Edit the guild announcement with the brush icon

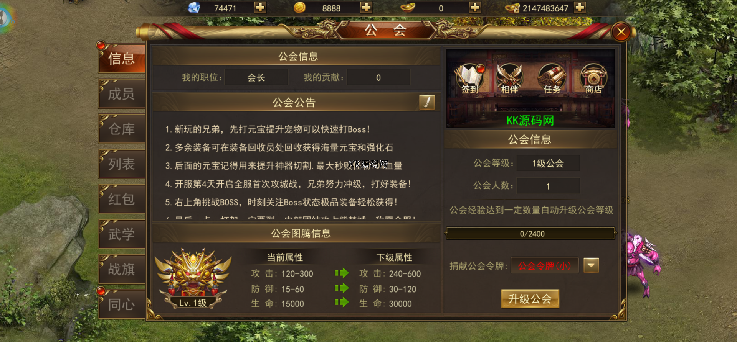pyautogui.click(x=427, y=102)
